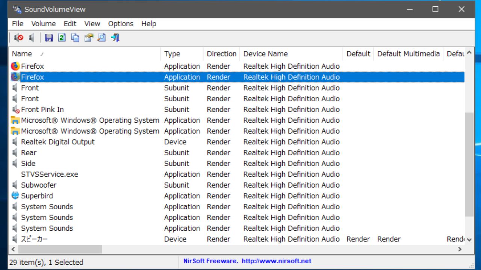
Task: Select the Front Pink In row name
Action: (x=42, y=109)
